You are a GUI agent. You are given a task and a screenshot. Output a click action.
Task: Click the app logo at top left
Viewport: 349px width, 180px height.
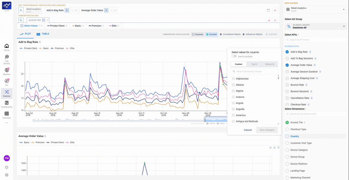(7, 5)
